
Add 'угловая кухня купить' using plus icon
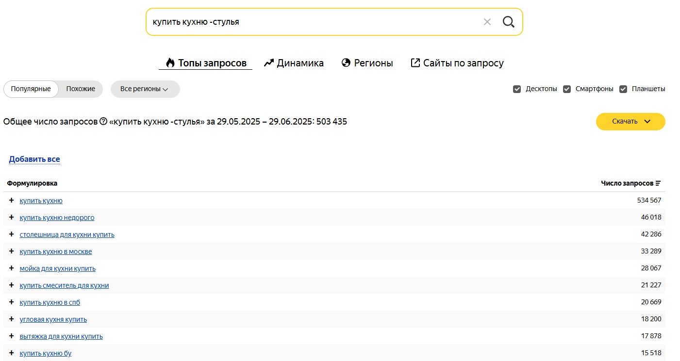[x=12, y=319]
